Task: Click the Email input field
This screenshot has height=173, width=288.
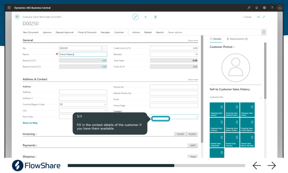Action: (174, 99)
